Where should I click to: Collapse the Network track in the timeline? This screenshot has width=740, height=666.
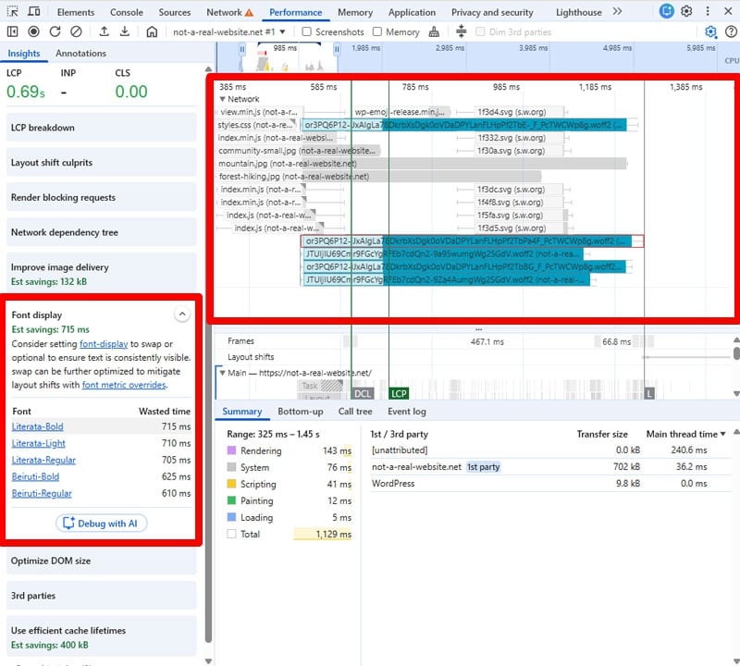pyautogui.click(x=223, y=98)
